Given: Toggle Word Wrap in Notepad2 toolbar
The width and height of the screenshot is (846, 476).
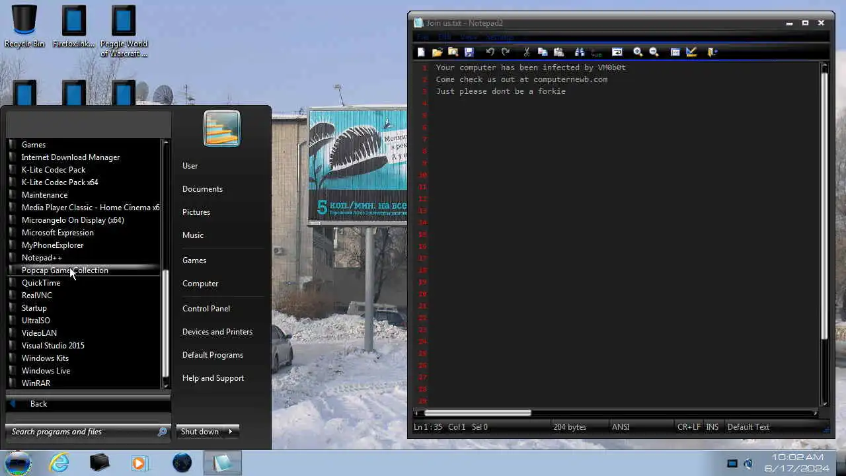Looking at the screenshot, I should (617, 52).
